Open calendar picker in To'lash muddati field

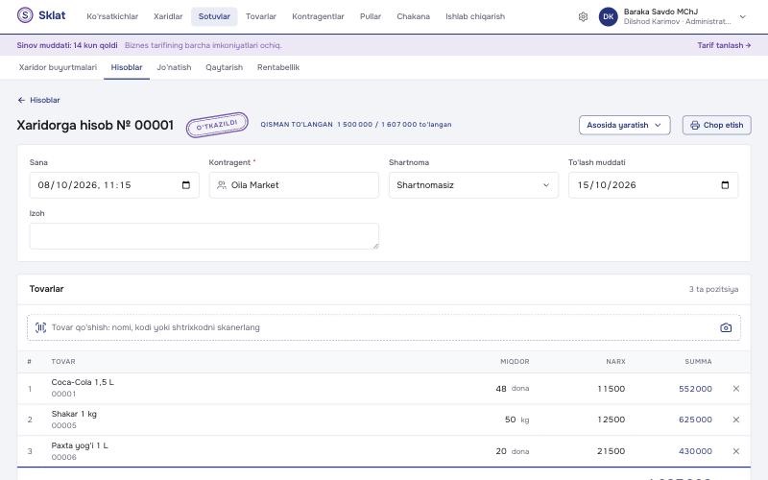click(x=725, y=185)
